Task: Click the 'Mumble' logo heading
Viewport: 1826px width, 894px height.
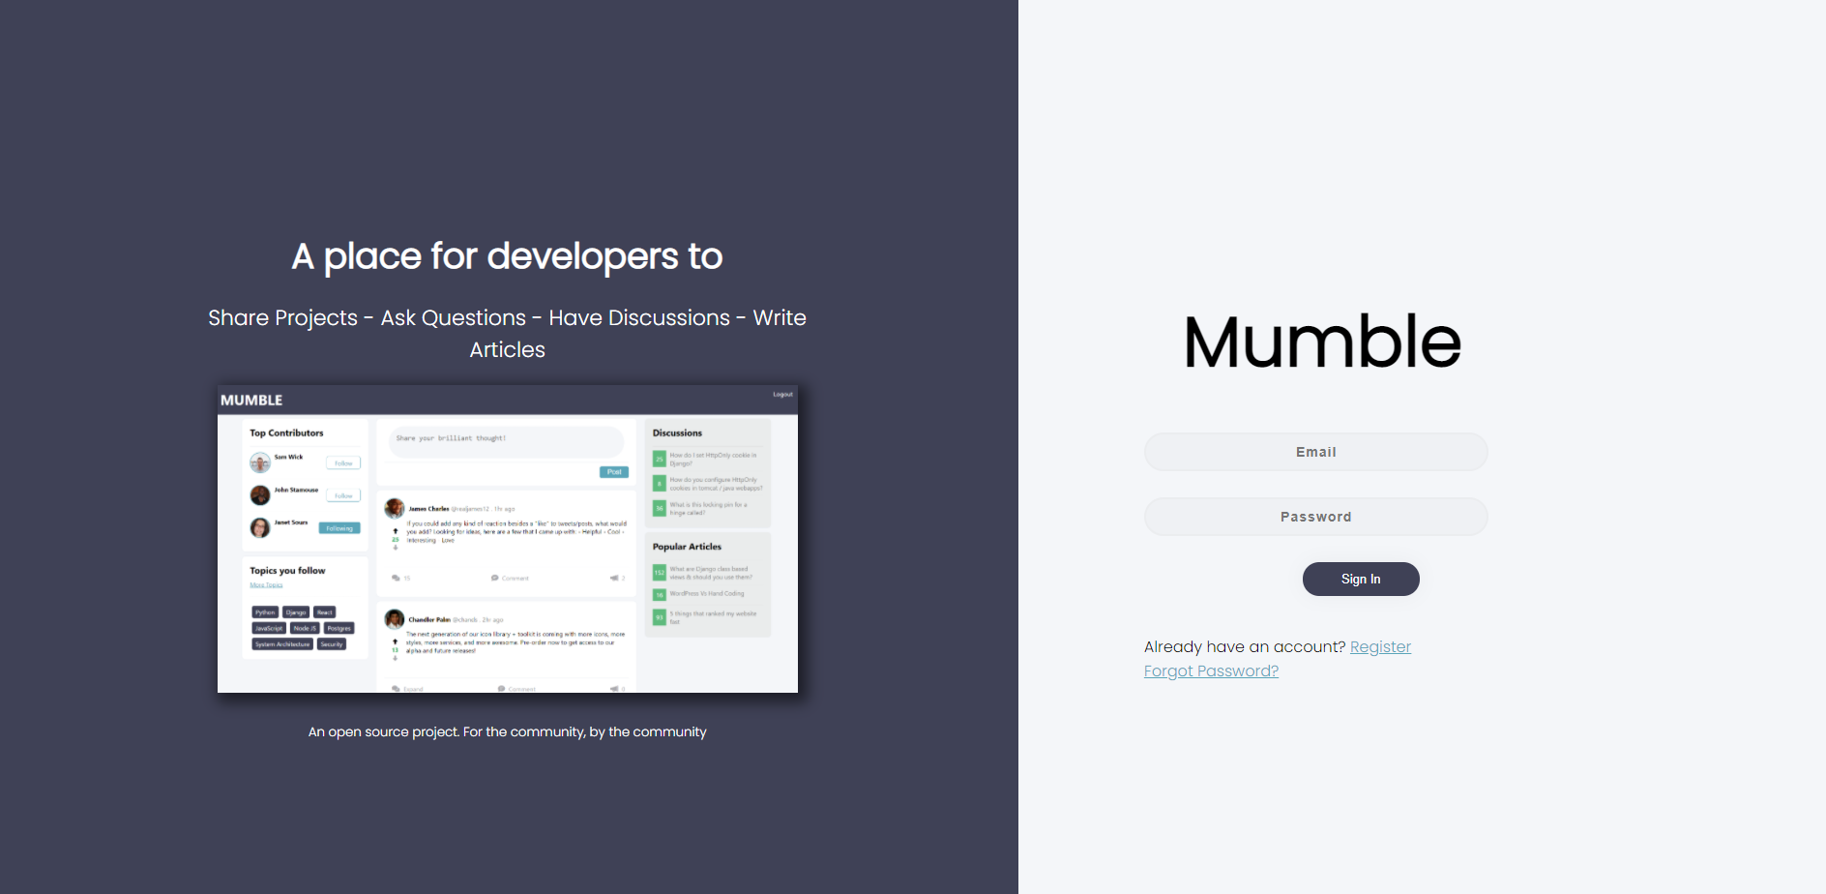Action: 1322,342
